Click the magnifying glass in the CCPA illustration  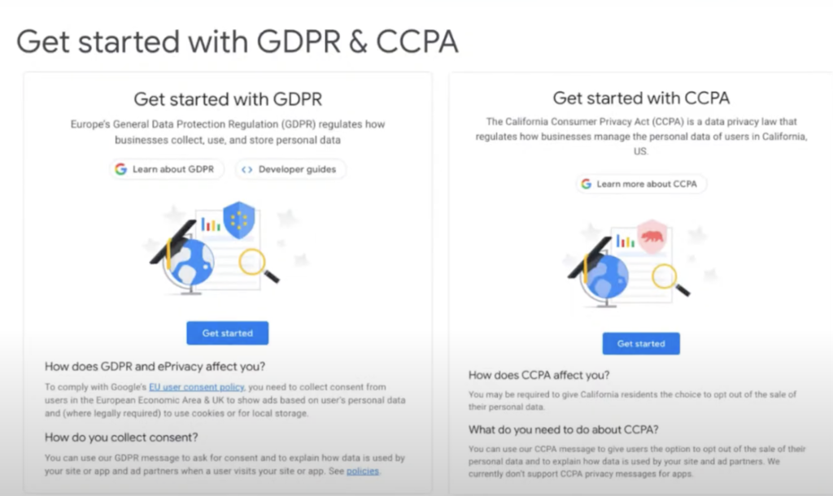click(x=668, y=279)
